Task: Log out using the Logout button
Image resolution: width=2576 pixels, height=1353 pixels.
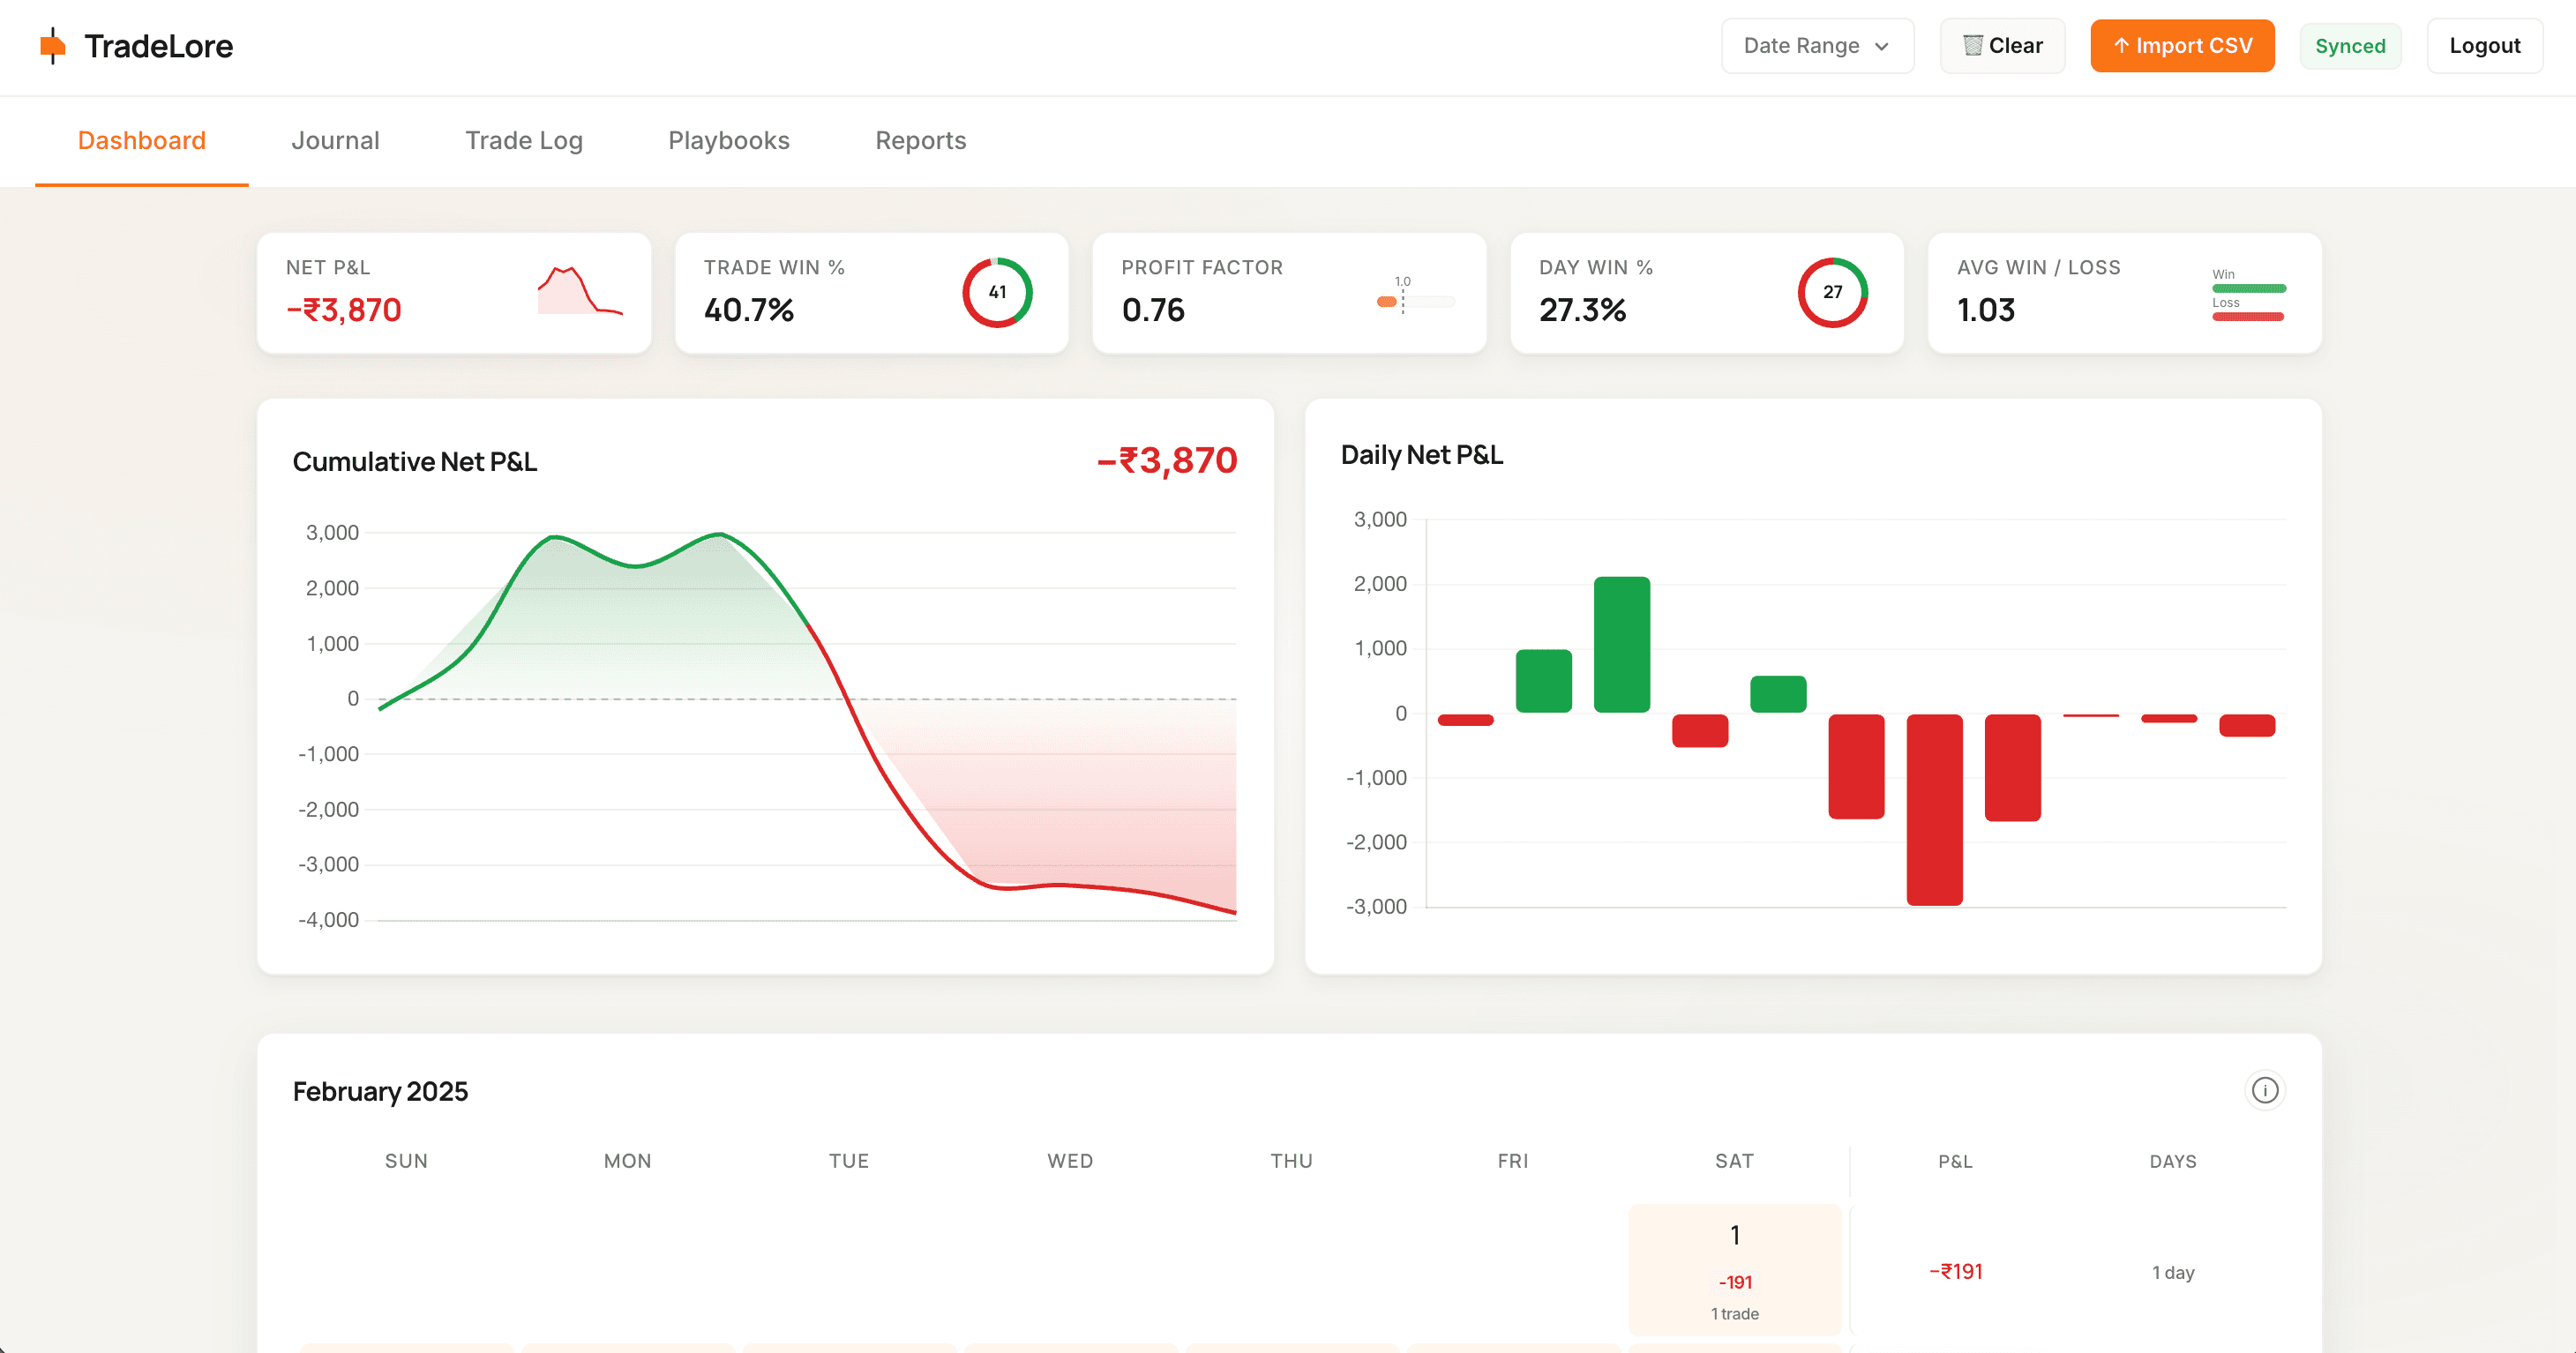Action: pyautogui.click(x=2484, y=46)
